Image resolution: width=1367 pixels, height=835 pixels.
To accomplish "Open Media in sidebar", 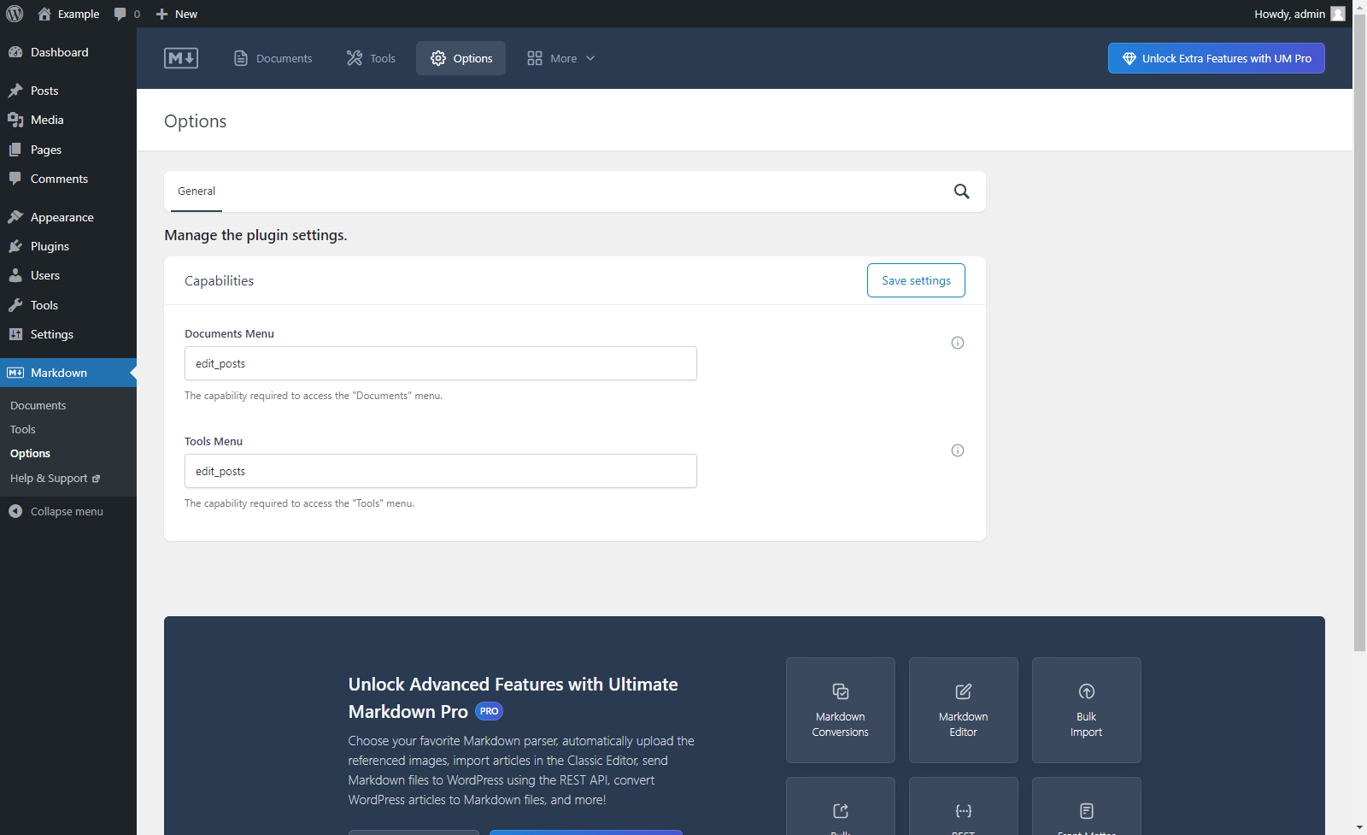I will (x=68, y=120).
